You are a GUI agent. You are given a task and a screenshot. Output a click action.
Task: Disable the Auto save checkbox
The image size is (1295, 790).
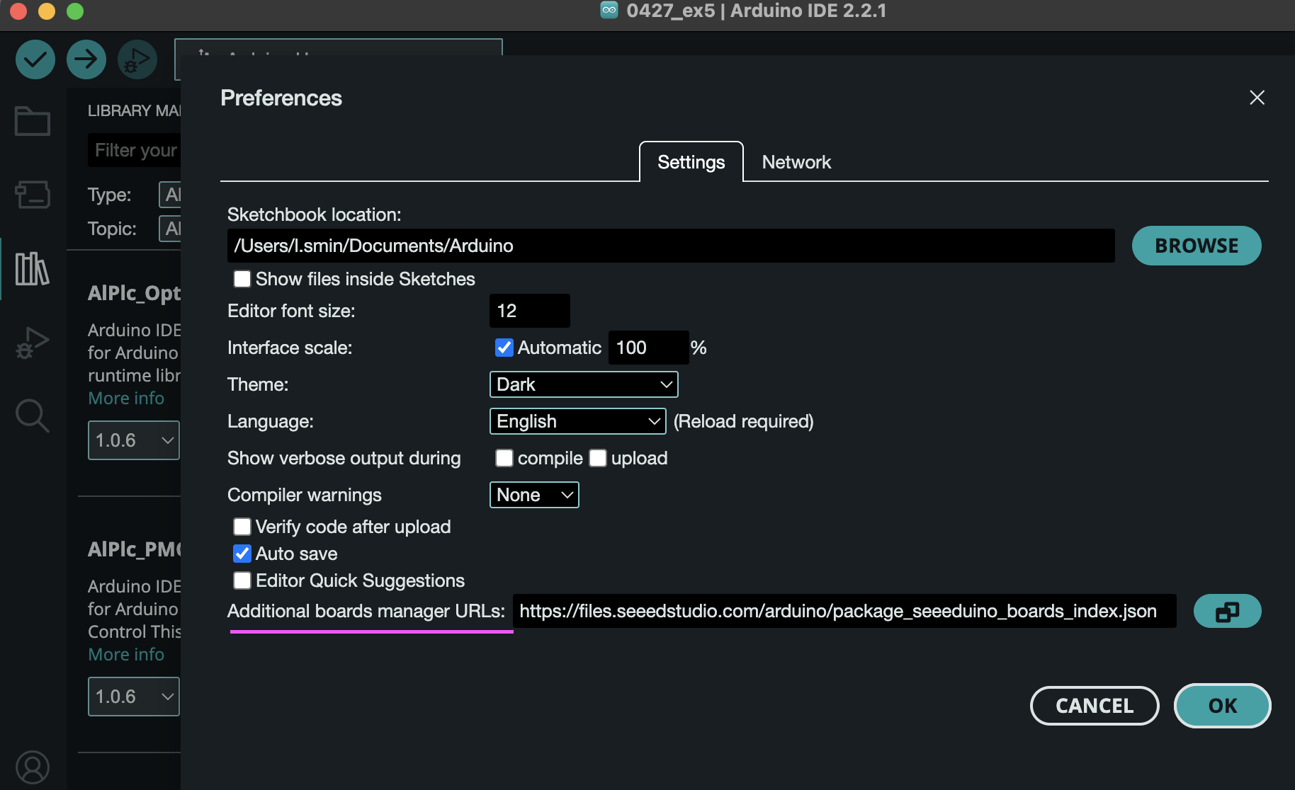[242, 554]
